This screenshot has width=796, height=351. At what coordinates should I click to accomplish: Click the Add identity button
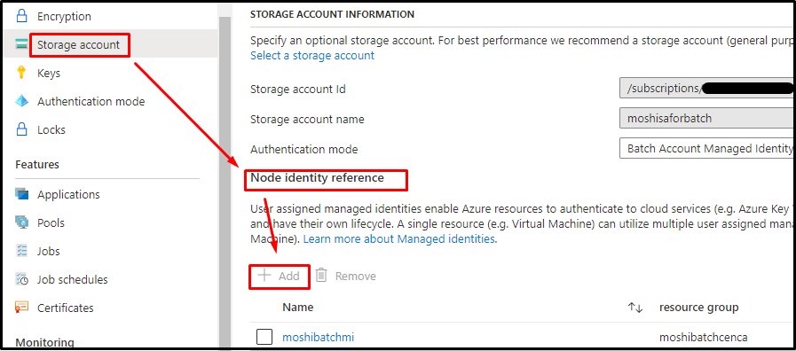point(279,276)
